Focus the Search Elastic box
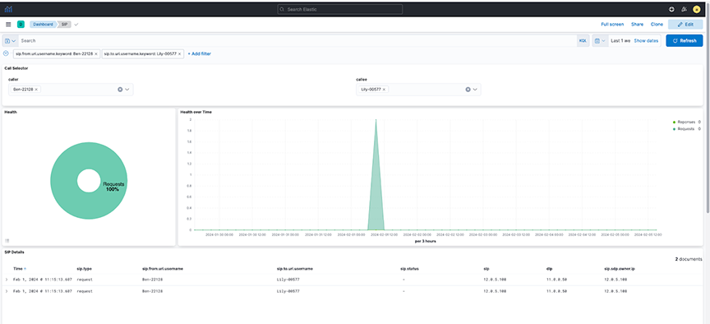This screenshot has width=710, height=324. click(340, 9)
